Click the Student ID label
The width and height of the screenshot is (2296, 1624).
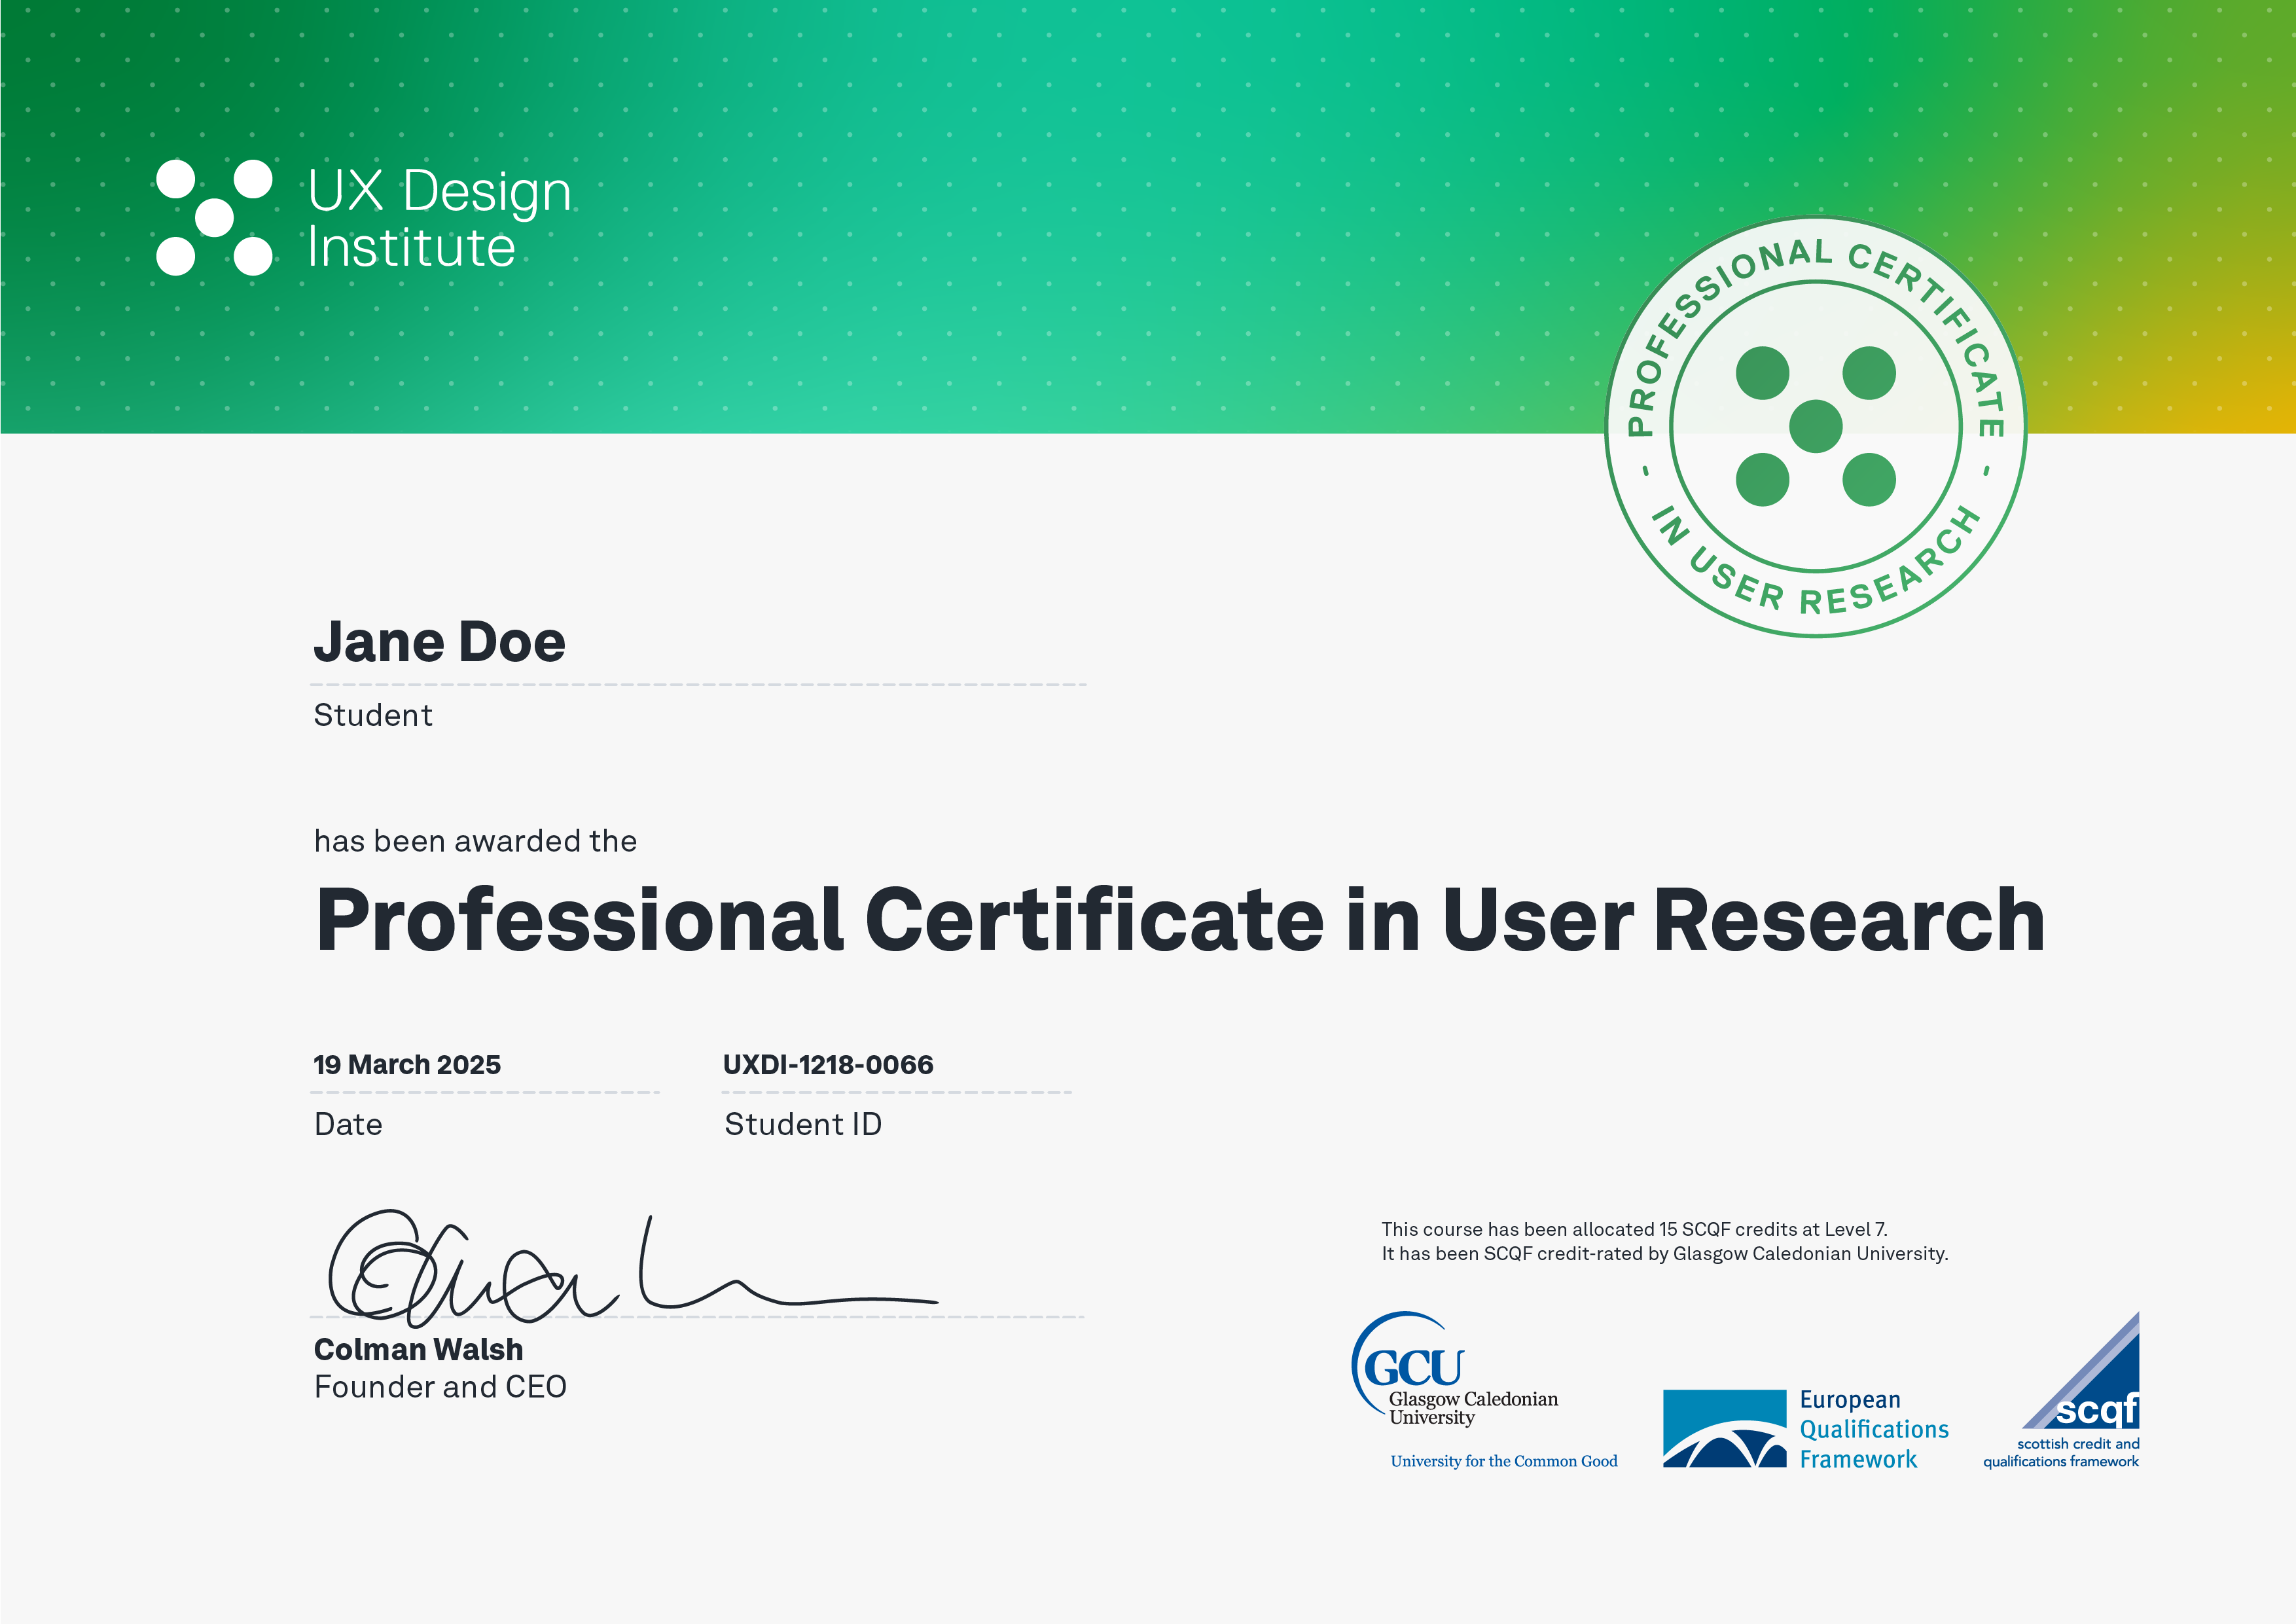pos(803,1124)
